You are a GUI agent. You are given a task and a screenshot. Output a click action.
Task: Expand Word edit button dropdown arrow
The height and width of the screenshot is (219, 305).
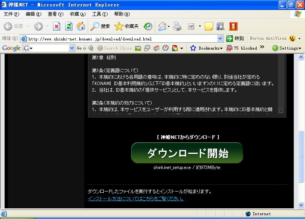tap(200, 26)
